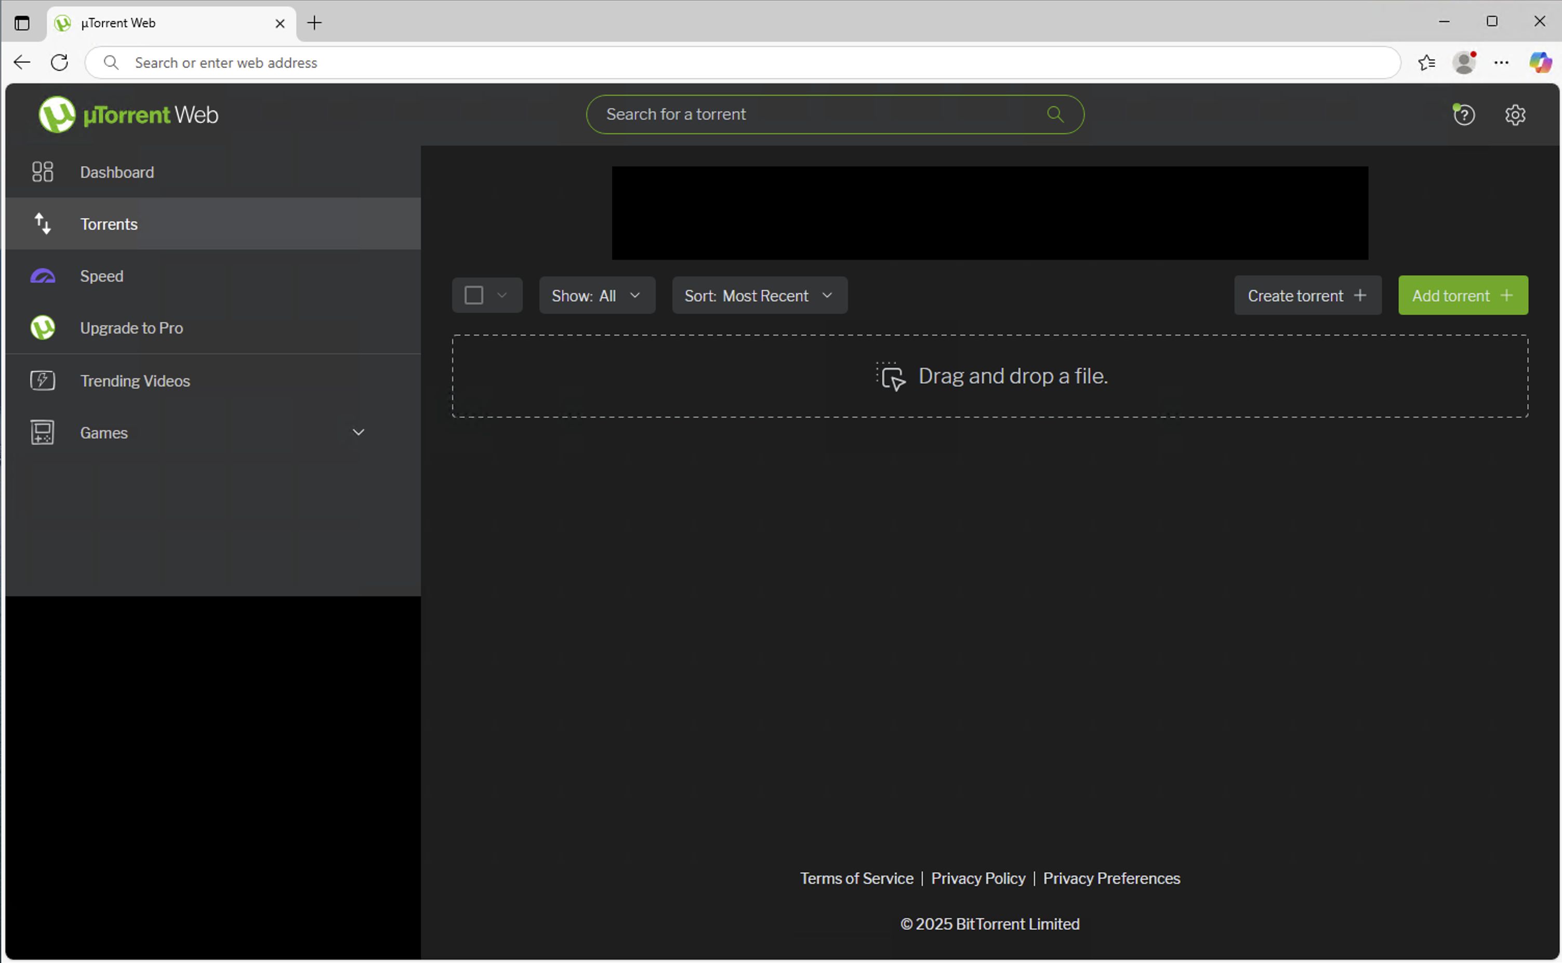Screen dimensions: 1562x963
Task: Click the Speed gauge icon
Action: coord(43,276)
